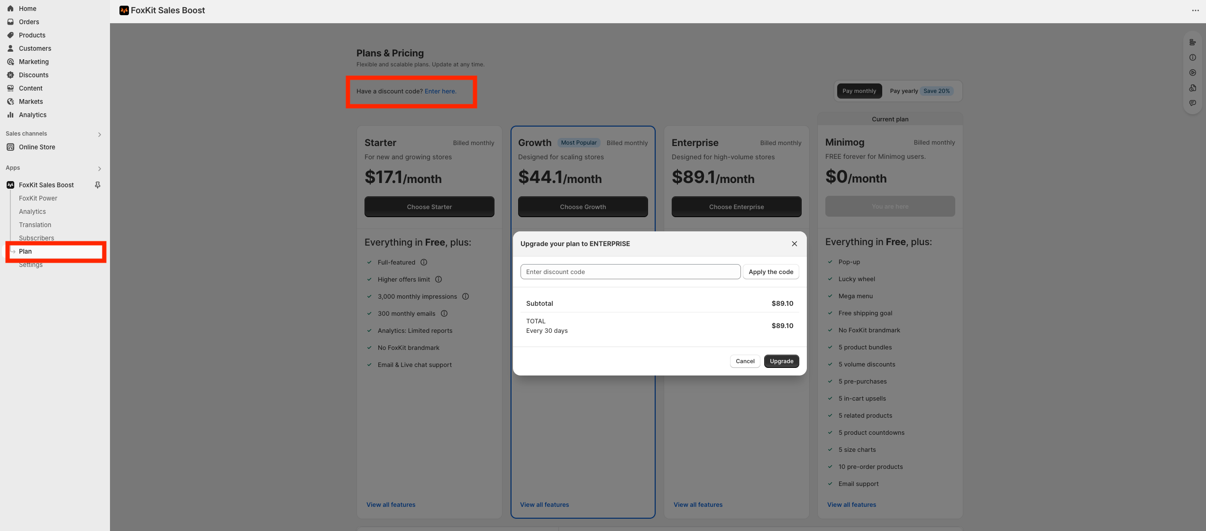Select the Pay monthly billing option
Image resolution: width=1206 pixels, height=531 pixels.
[859, 91]
